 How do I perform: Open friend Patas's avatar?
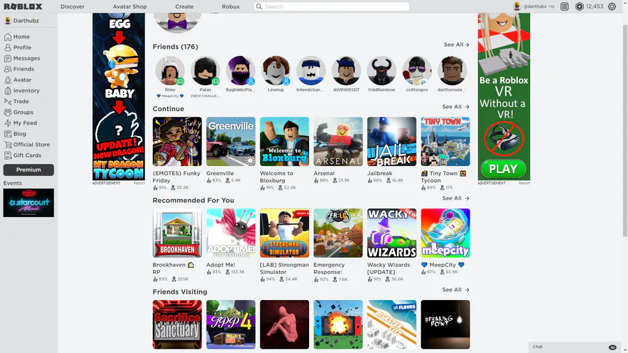pos(205,71)
